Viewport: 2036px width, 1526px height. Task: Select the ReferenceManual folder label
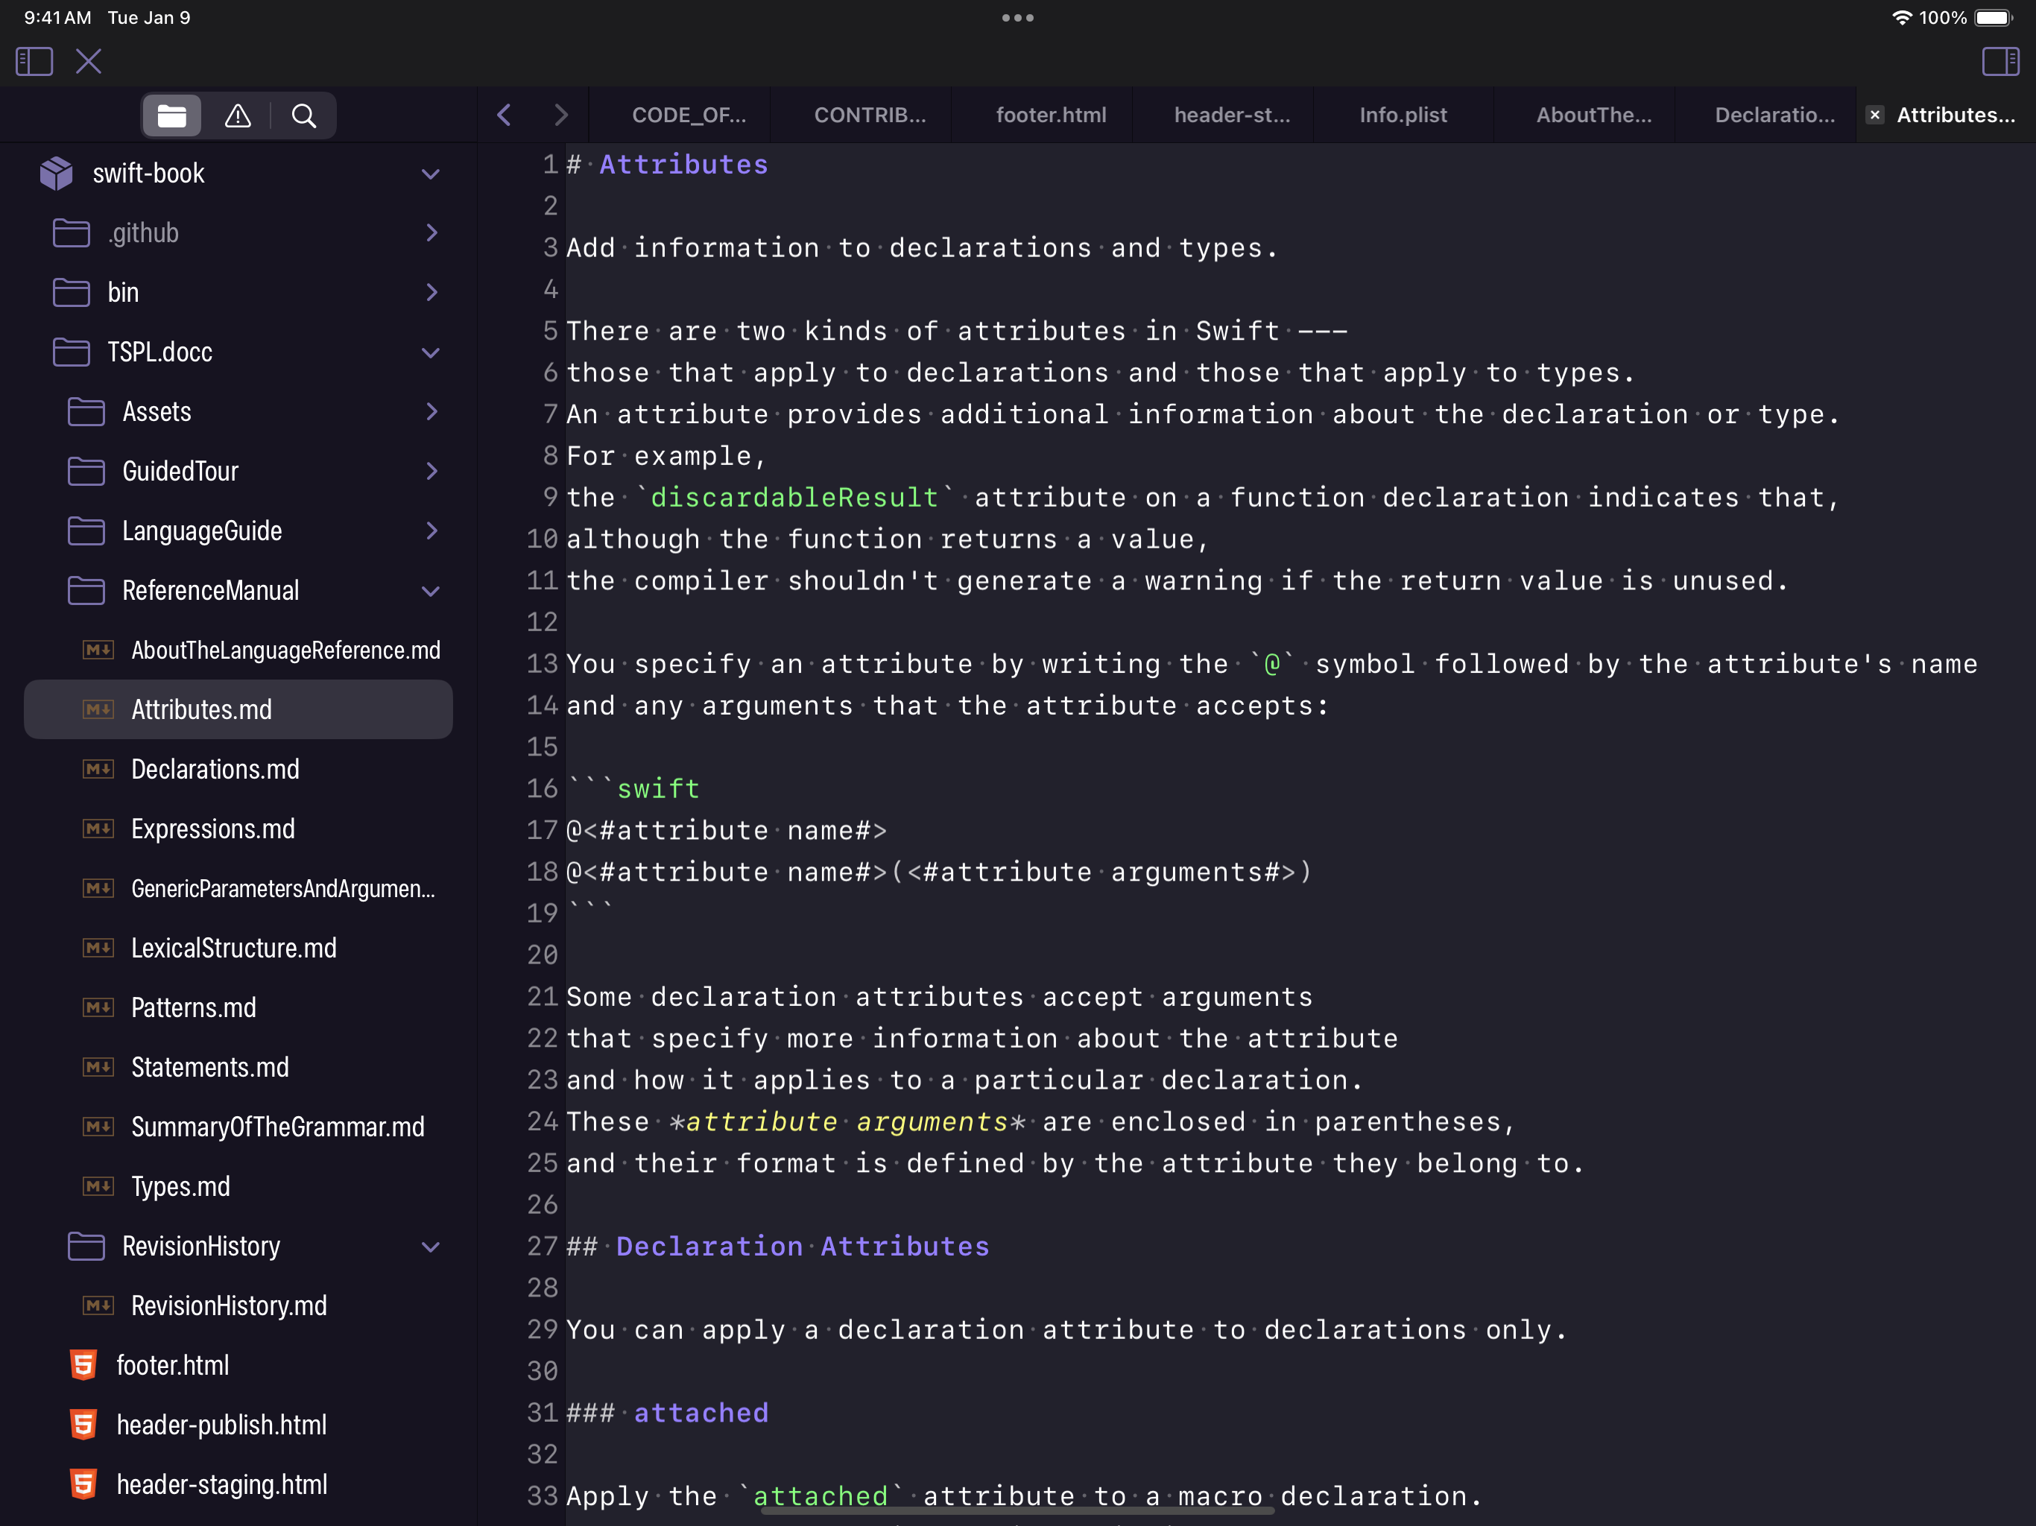[x=211, y=591]
